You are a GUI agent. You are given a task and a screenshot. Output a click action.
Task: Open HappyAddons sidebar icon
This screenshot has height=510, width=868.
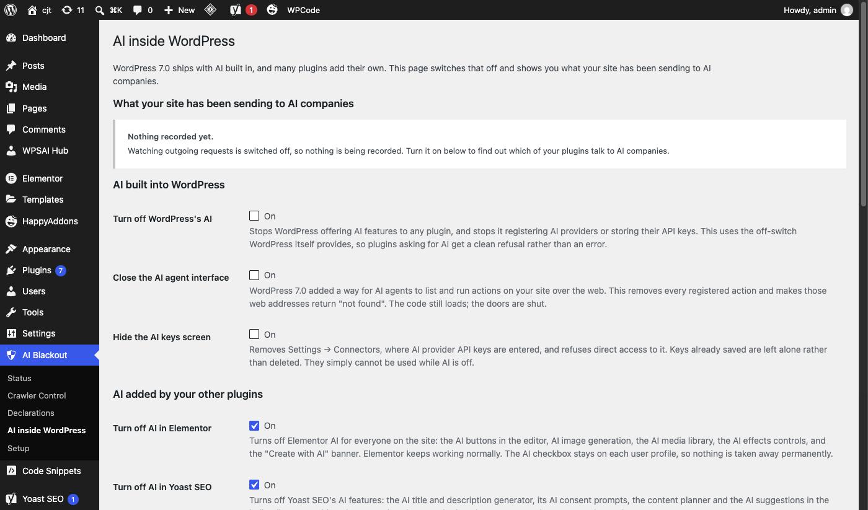[x=11, y=221]
